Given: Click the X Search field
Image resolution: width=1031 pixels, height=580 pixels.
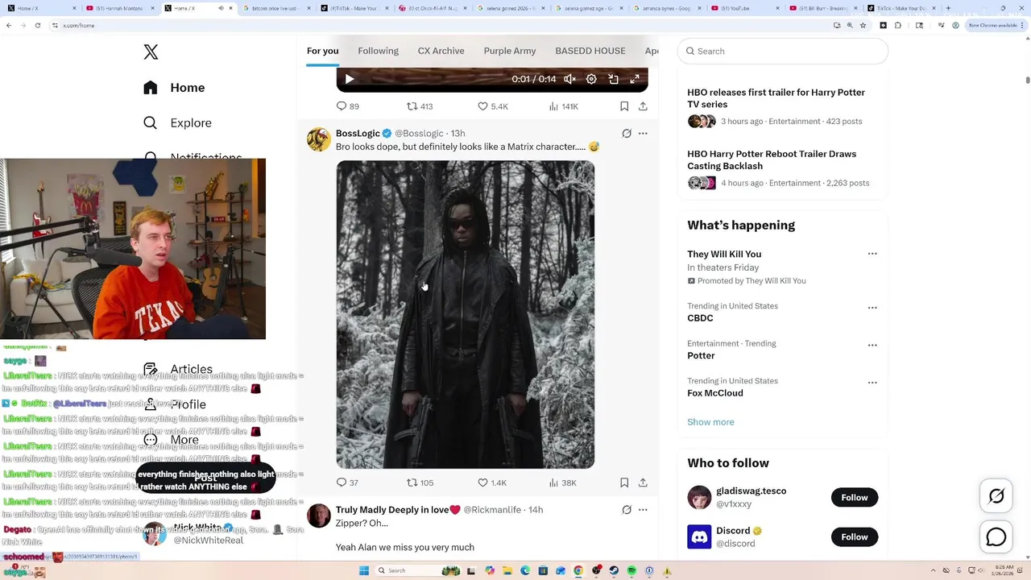Looking at the screenshot, I should [x=783, y=51].
